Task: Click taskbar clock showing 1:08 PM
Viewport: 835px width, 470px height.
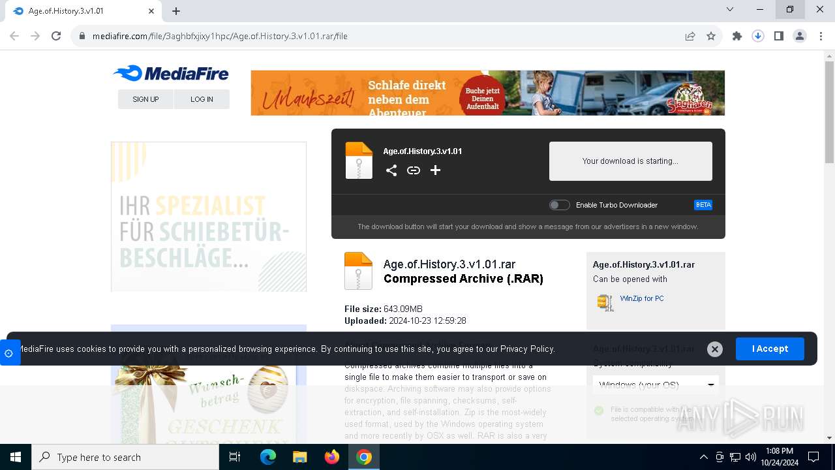Action: tap(779, 456)
